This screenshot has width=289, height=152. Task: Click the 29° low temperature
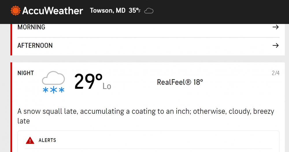click(88, 81)
